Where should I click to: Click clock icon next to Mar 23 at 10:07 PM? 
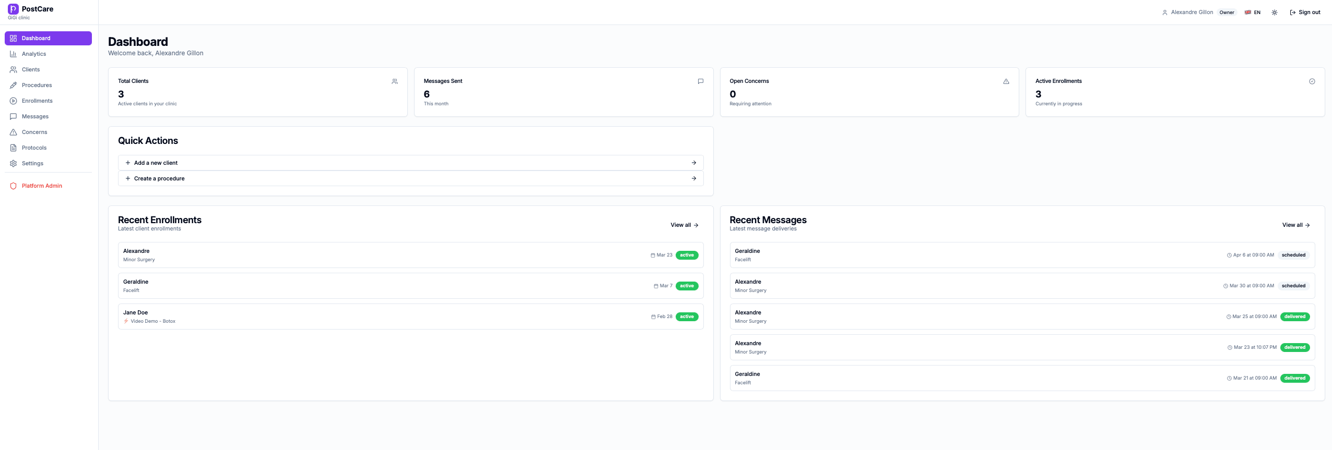click(x=1230, y=348)
